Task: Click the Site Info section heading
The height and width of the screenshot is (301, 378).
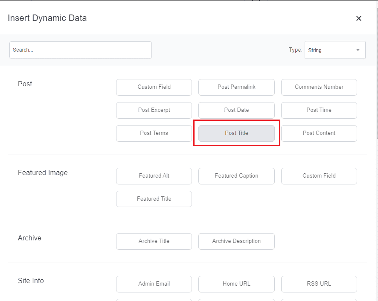Action: point(31,281)
